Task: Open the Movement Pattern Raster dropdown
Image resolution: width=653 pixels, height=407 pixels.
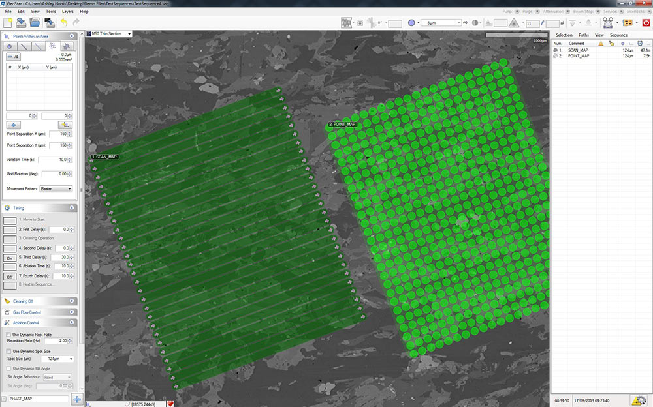Action: [56, 188]
